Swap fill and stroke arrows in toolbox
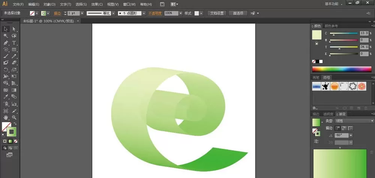The width and height of the screenshot is (375, 178). [15, 124]
